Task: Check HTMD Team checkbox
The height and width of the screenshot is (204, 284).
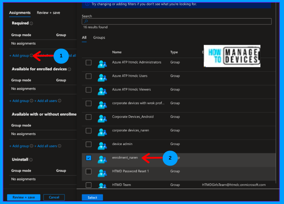Action: 89,185
